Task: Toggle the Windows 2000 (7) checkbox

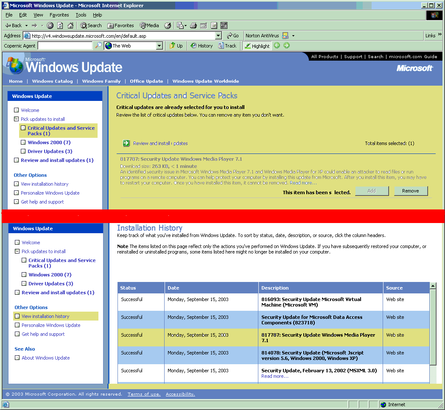Action: (x=24, y=142)
